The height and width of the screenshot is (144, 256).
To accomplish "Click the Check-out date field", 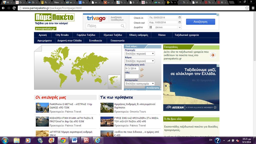I will 165,22.
